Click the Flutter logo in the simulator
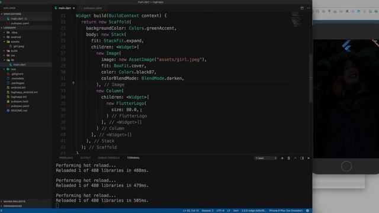The width and height of the screenshot is (379, 213). coord(346,46)
